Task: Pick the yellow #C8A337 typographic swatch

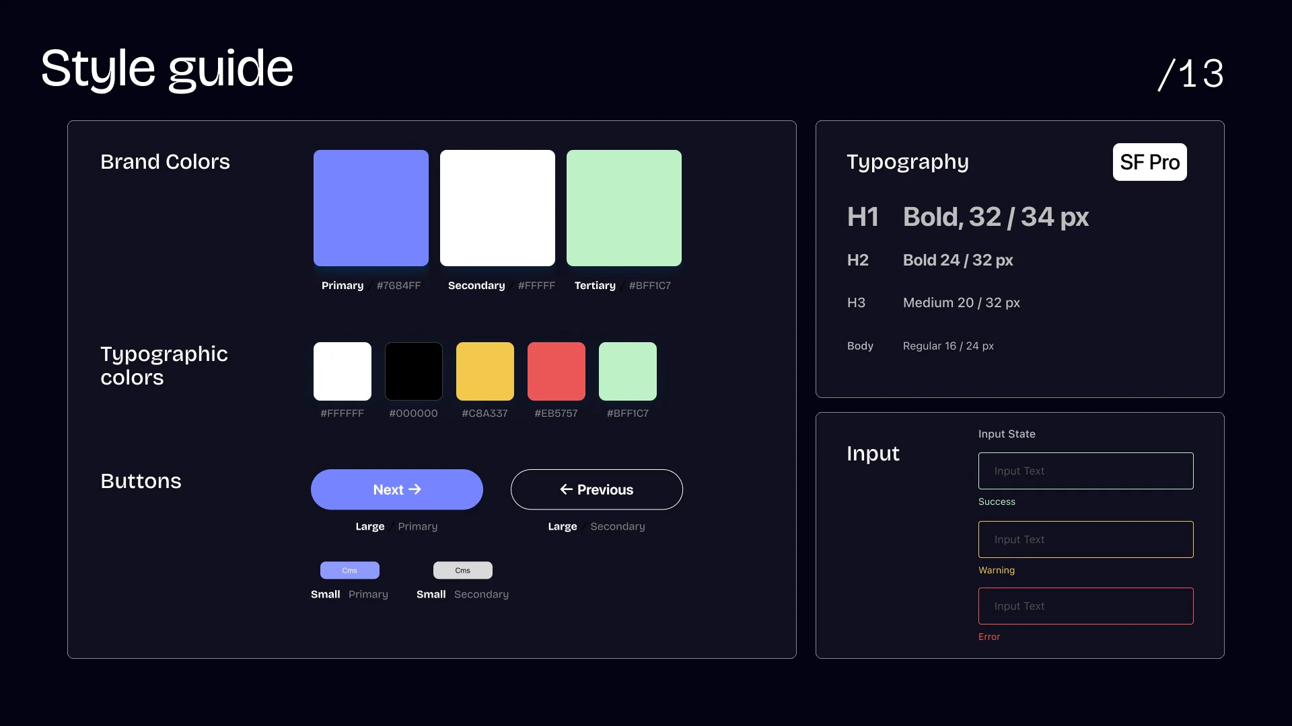Action: coord(485,371)
